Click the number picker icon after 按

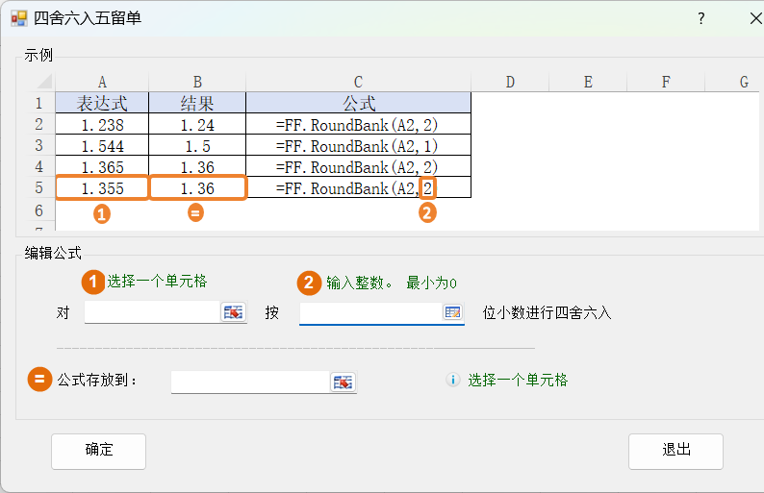[452, 312]
